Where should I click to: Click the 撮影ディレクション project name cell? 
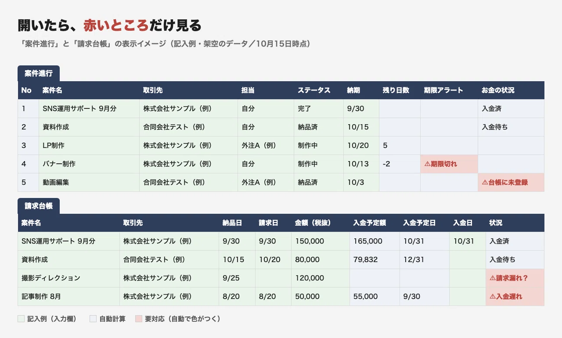68,278
